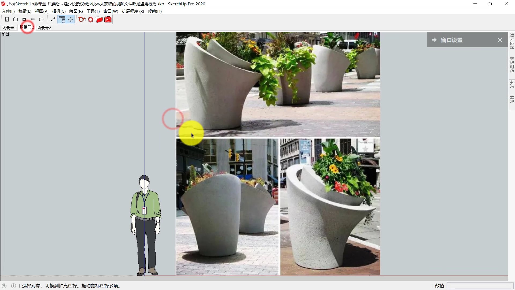Click the diagonal expand arrows icon
Image resolution: width=515 pixels, height=290 pixels.
[x=53, y=19]
